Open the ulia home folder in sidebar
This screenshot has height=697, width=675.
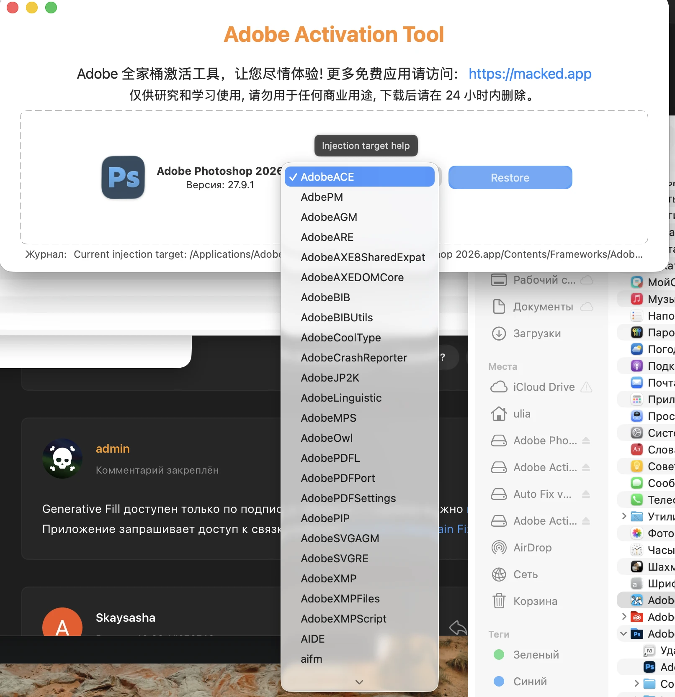[x=510, y=414]
